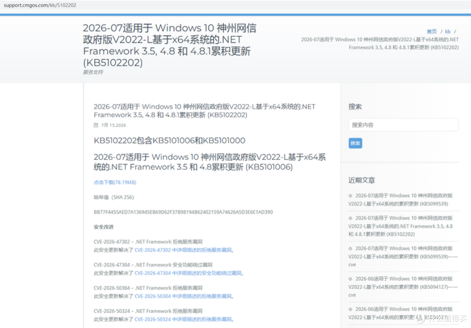
Task: Click the 近期文章 sidebar heading
Action: point(362,180)
